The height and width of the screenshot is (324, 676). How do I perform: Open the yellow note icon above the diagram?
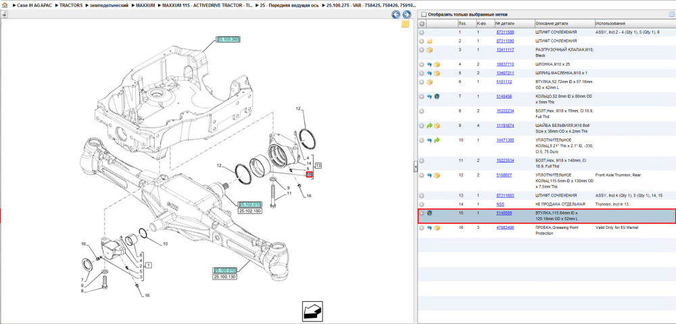click(x=405, y=24)
